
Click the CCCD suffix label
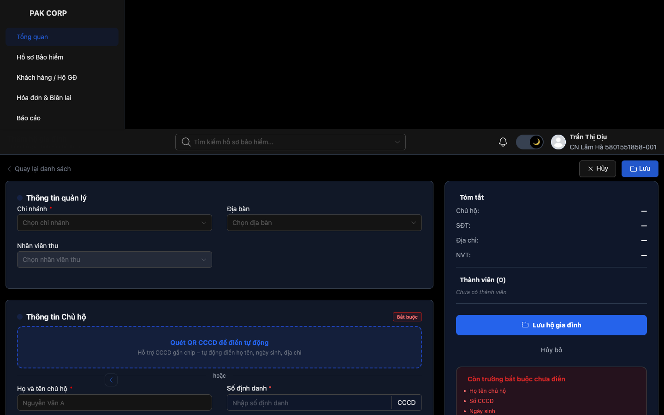coord(407,403)
